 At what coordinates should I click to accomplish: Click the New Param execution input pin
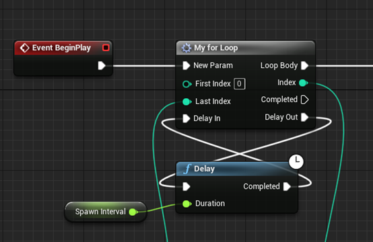point(186,66)
